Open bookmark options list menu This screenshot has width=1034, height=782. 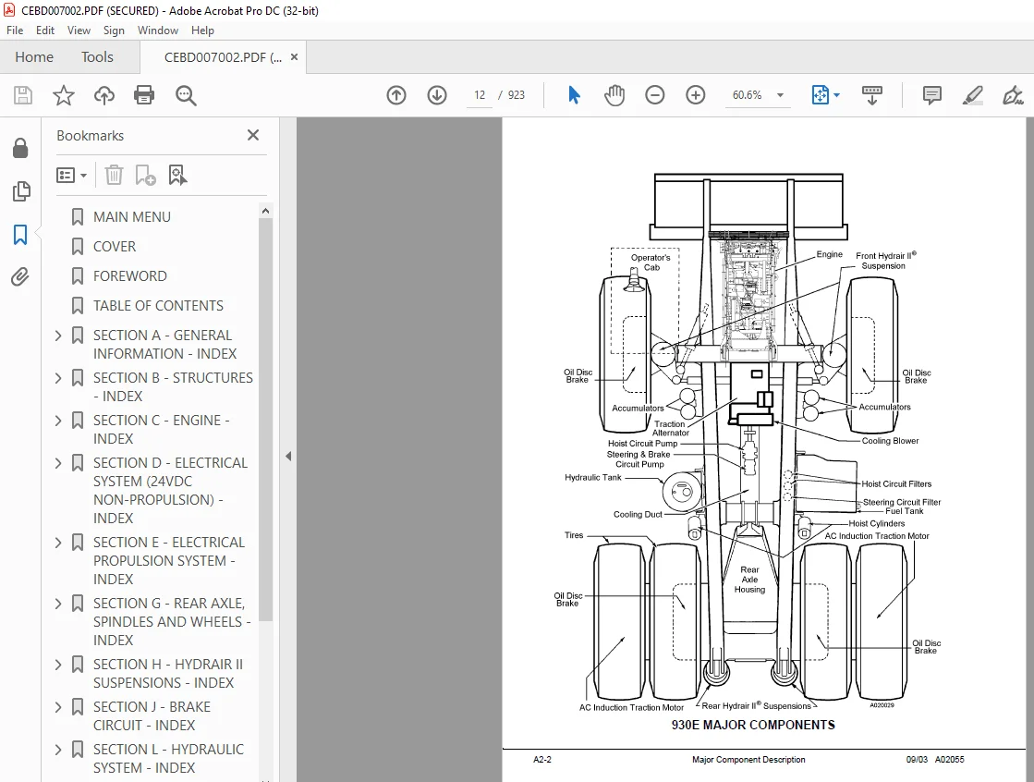click(71, 175)
